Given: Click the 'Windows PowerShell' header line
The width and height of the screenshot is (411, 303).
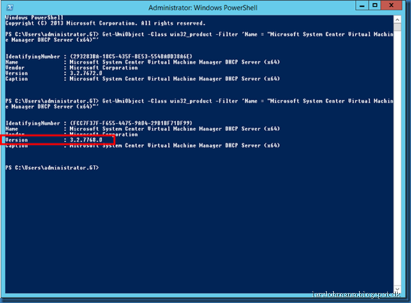Looking at the screenshot, I should (34, 18).
